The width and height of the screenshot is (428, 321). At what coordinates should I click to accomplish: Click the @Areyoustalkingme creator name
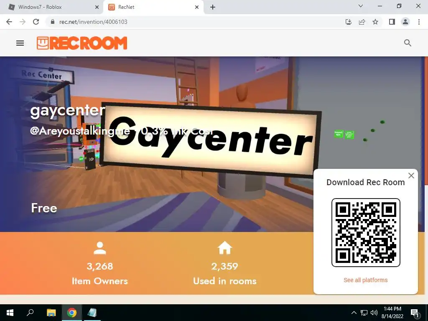[80, 131]
